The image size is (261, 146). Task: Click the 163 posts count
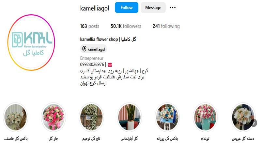[x=89, y=26]
